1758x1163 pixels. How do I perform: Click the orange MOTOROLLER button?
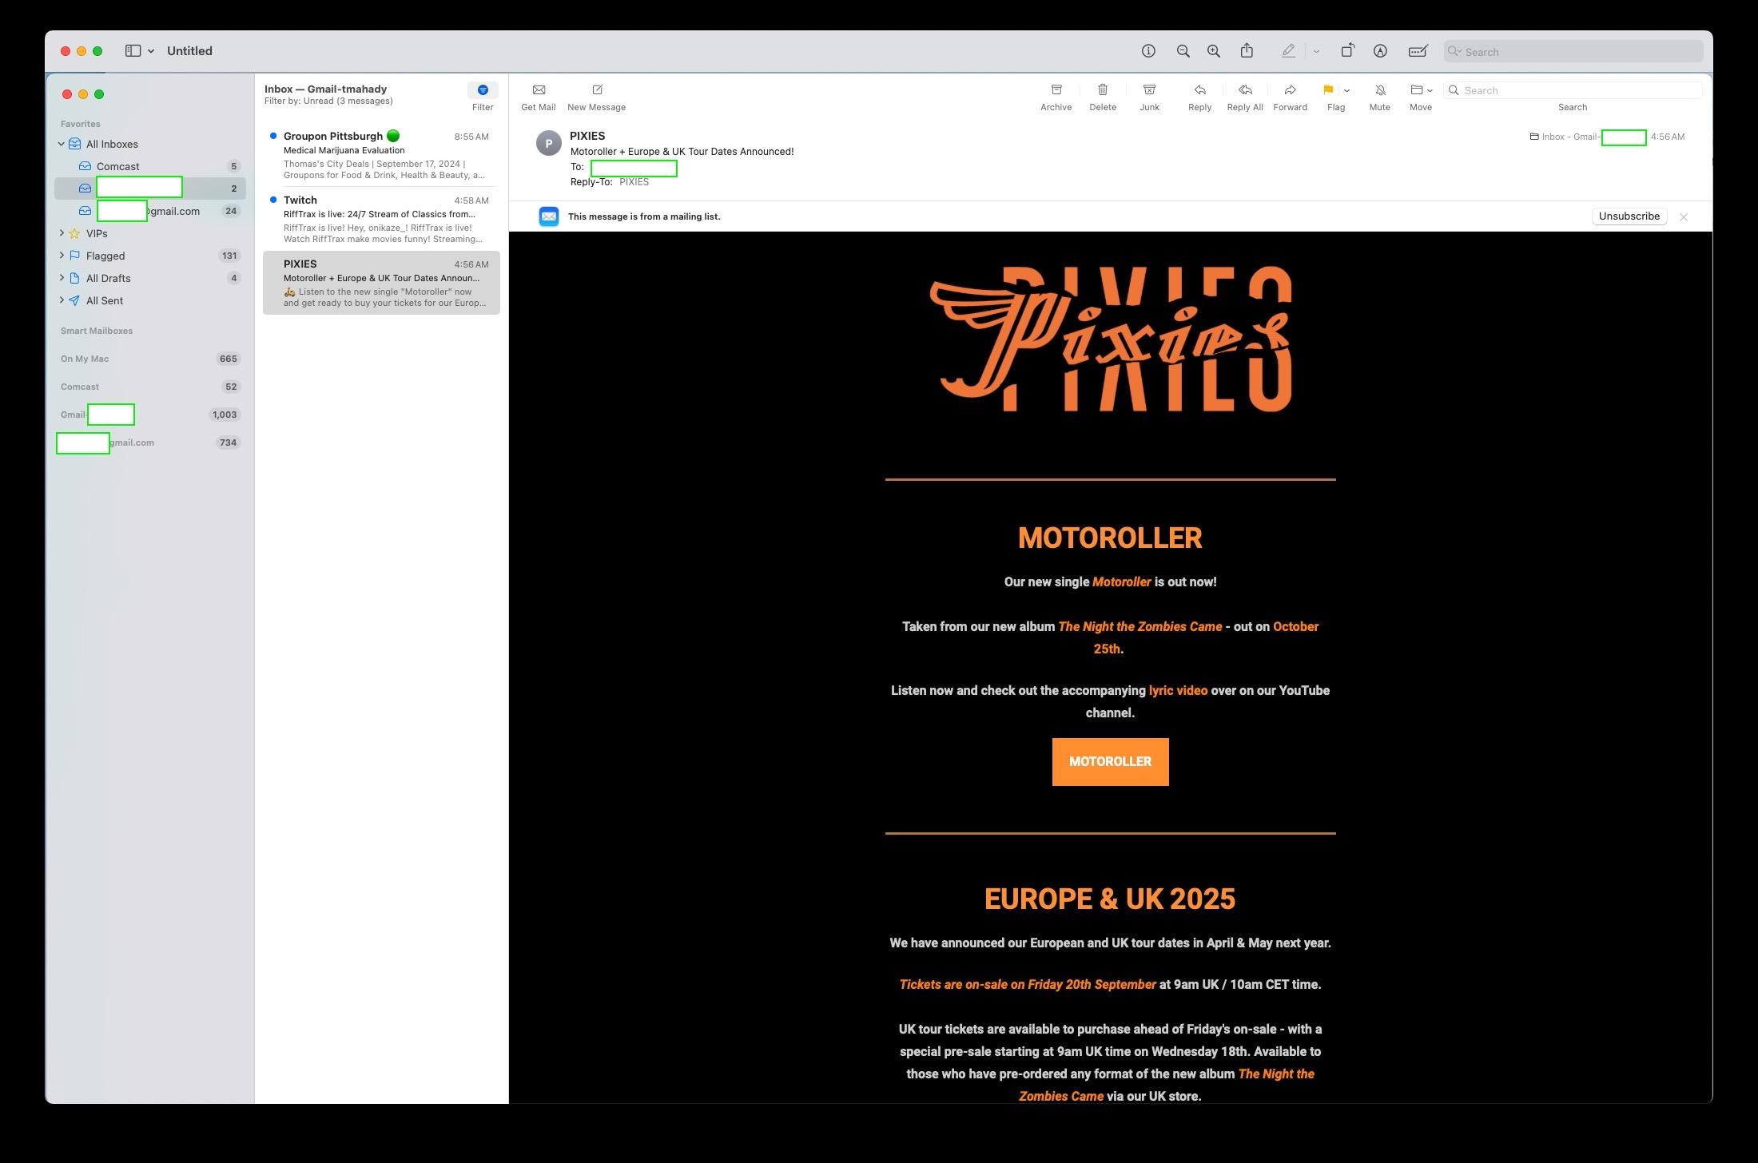1110,762
